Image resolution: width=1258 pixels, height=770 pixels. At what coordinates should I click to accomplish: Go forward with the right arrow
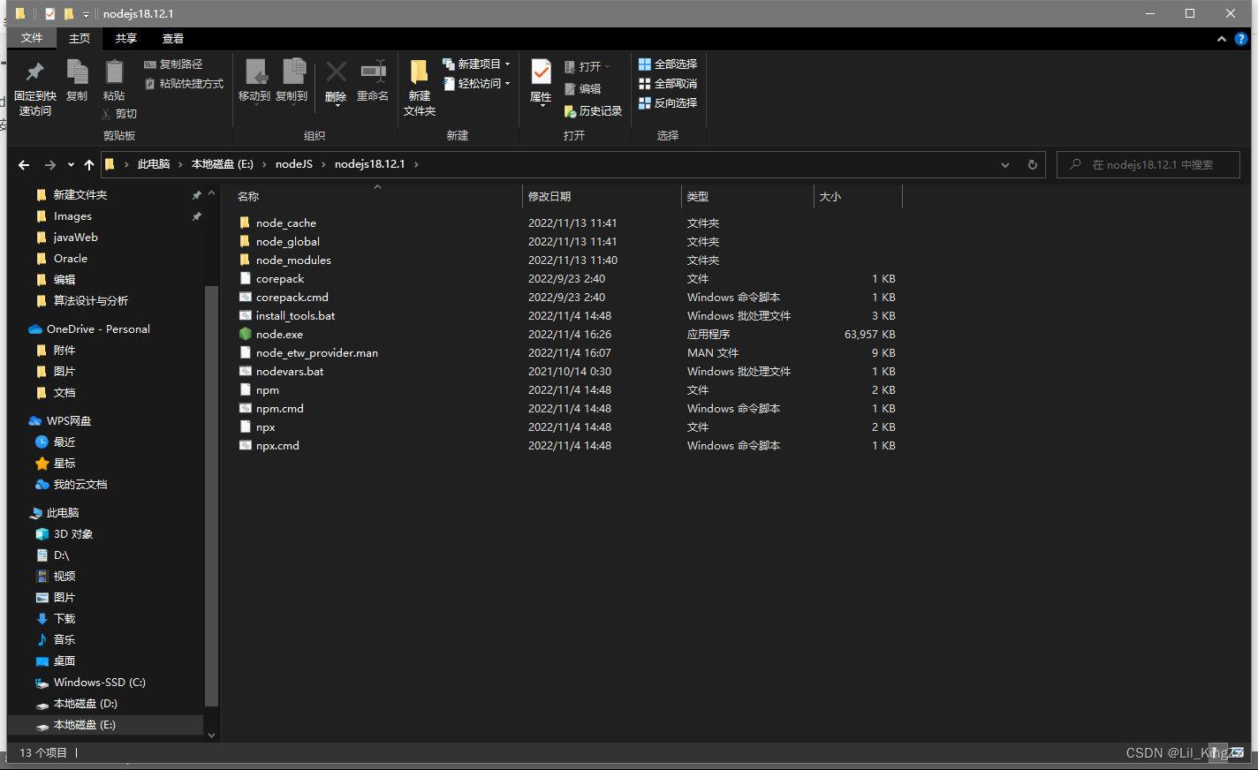50,164
